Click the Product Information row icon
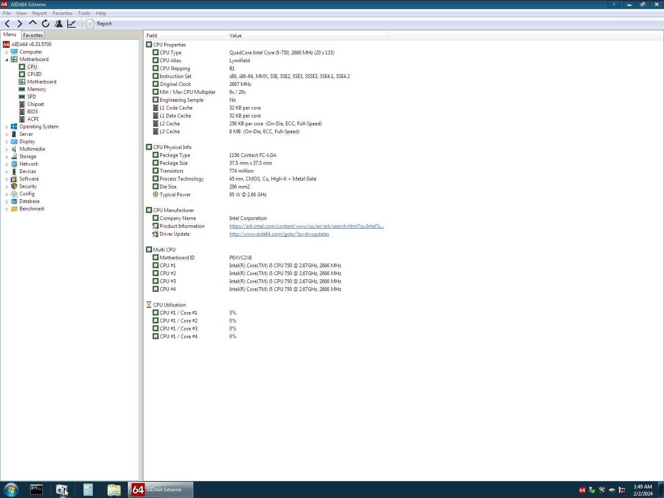The width and height of the screenshot is (664, 498). pos(156,226)
